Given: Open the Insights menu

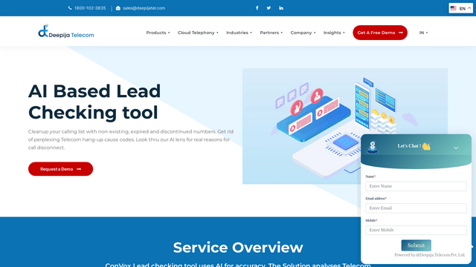Looking at the screenshot, I should coord(334,33).
